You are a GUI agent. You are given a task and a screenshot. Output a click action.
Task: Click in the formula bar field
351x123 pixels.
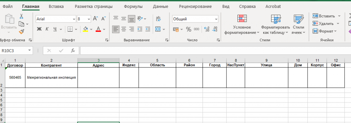pos(215,51)
